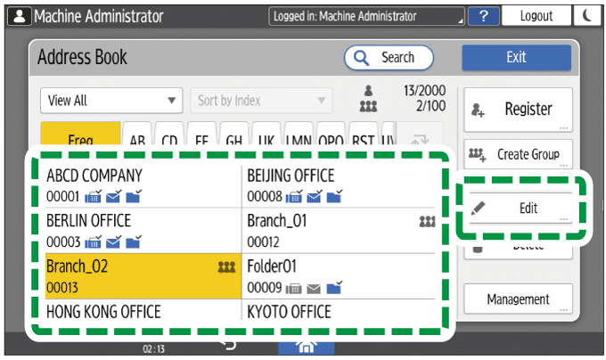
Task: Select the Freq. tab
Action: [80, 139]
